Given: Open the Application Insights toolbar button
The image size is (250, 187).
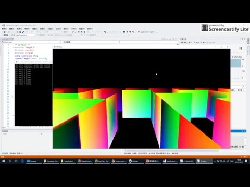Looking at the screenshot, I should tap(147, 32).
